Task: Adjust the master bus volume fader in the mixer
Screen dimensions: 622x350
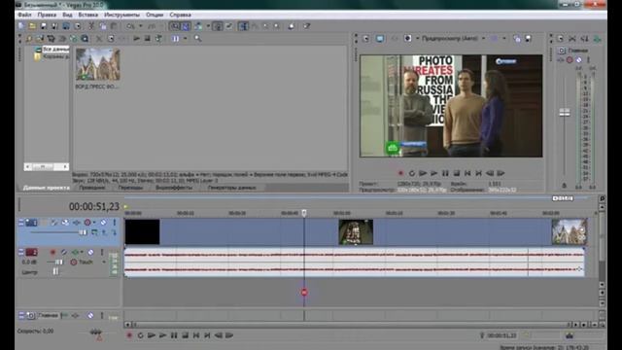Action: 565,113
